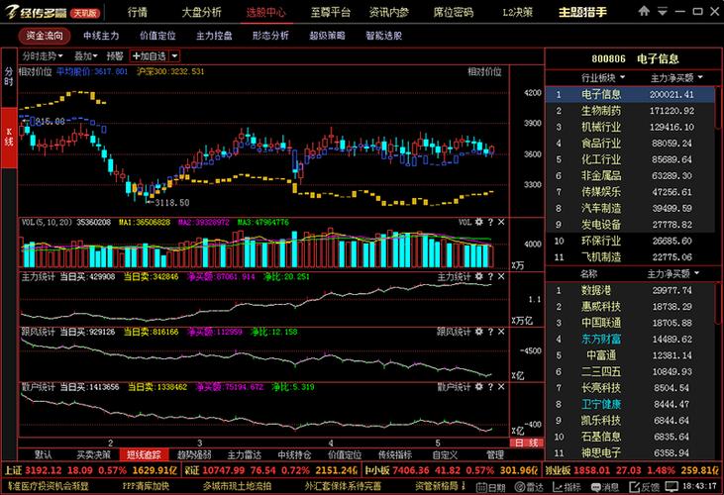Screen dimensions: 724x495
Task: Click the home icon in title bar
Action: click(x=644, y=11)
